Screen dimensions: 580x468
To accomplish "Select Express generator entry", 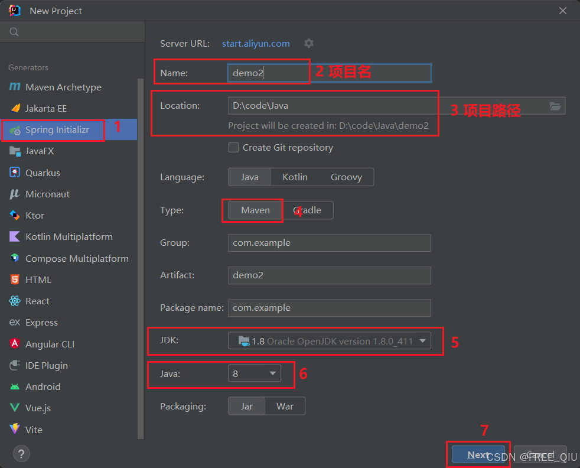I will point(69,322).
